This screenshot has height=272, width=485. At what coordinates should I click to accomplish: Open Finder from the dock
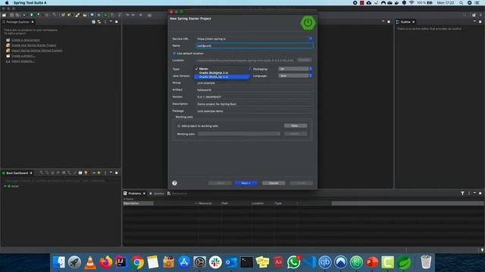point(59,262)
